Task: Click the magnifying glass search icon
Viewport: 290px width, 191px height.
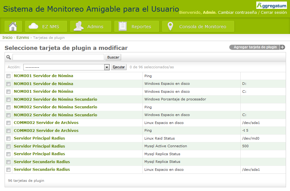Action: (9, 57)
